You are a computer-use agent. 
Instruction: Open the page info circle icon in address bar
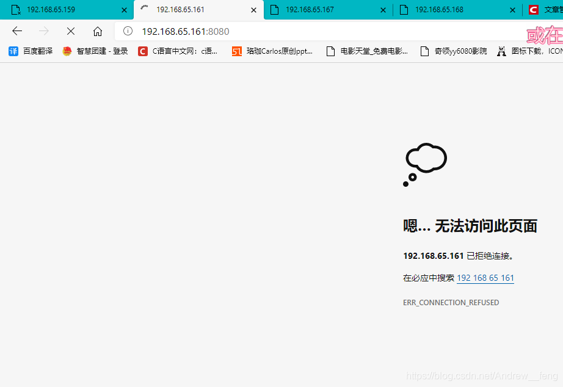(x=126, y=31)
